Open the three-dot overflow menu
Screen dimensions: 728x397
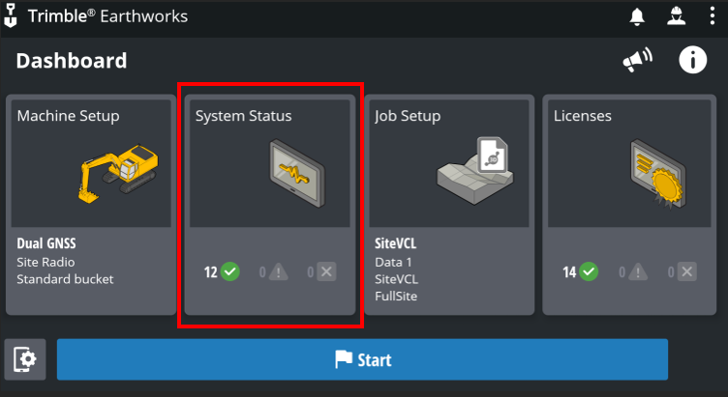click(x=713, y=16)
